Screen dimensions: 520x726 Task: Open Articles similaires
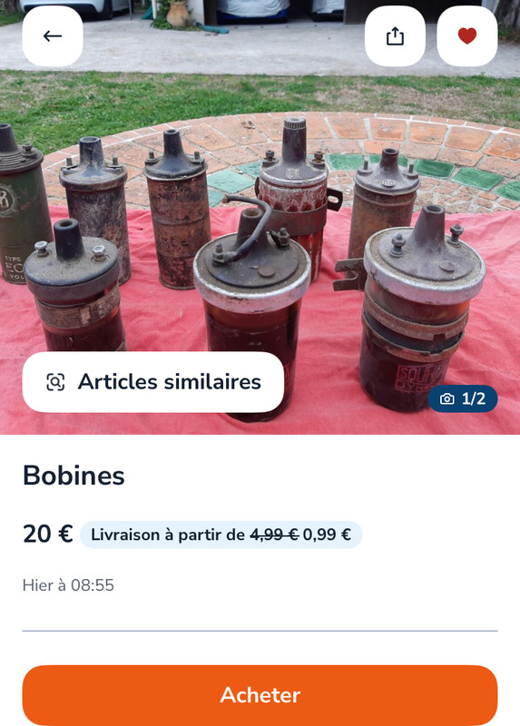point(152,382)
